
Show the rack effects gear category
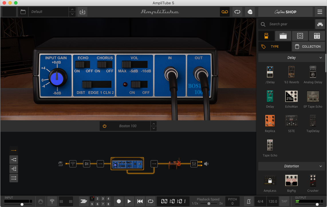click(x=317, y=36)
